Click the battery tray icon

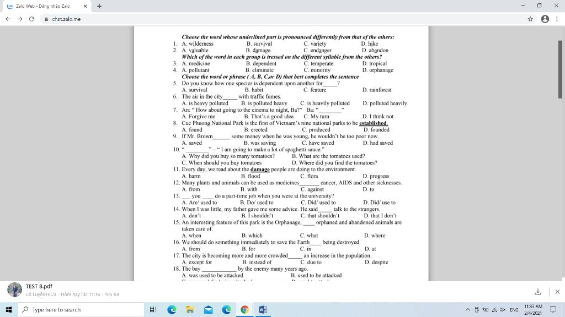click(486, 309)
